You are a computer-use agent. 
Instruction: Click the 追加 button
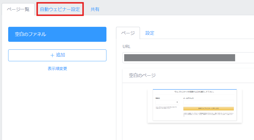(x=57, y=55)
